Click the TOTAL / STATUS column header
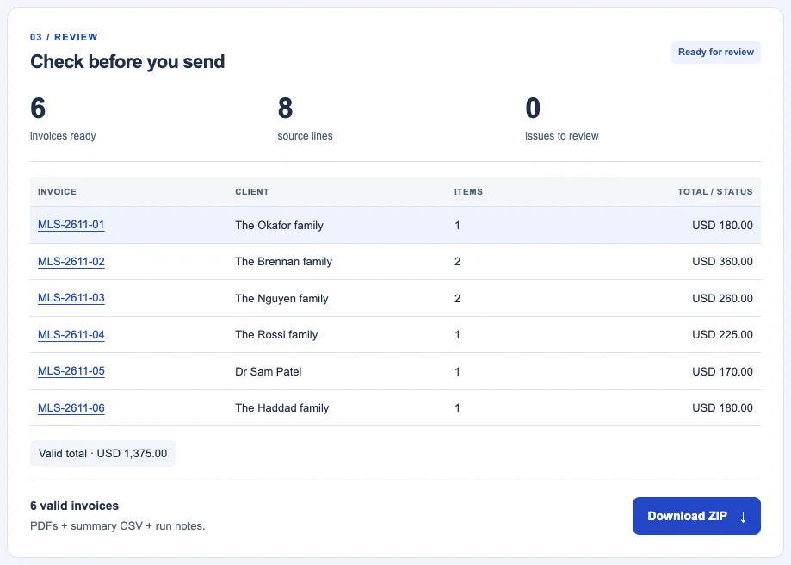 pyautogui.click(x=714, y=192)
